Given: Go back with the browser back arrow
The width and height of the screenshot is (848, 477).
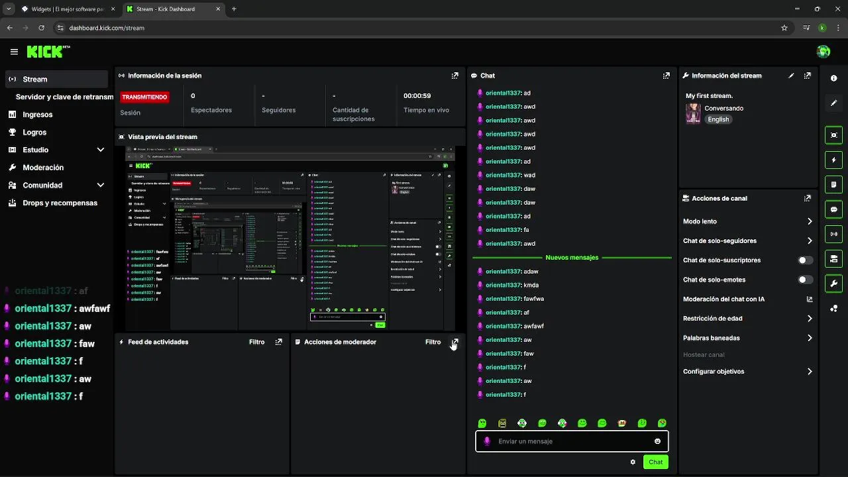Looking at the screenshot, I should click(9, 28).
